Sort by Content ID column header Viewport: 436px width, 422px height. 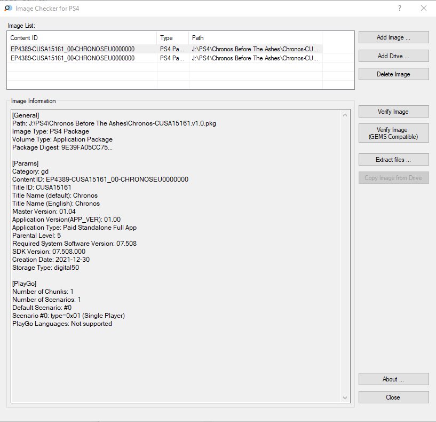[x=83, y=38]
